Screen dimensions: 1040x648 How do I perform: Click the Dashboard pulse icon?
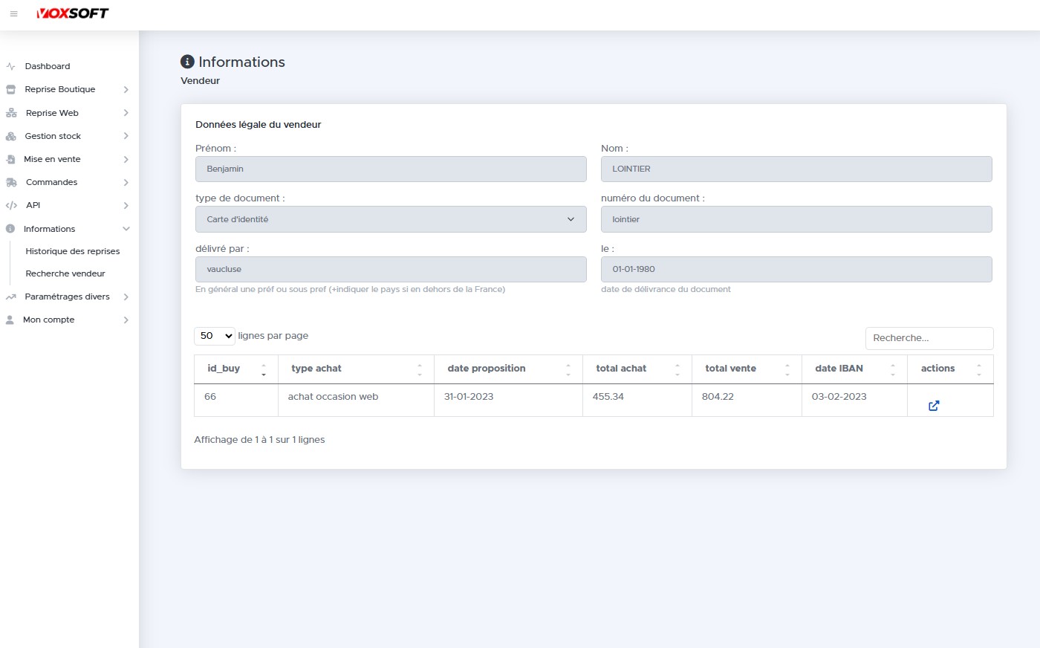(10, 66)
